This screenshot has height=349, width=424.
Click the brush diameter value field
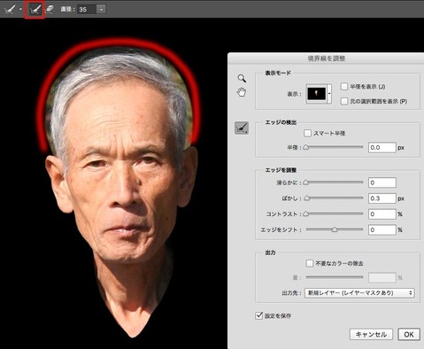click(x=87, y=10)
